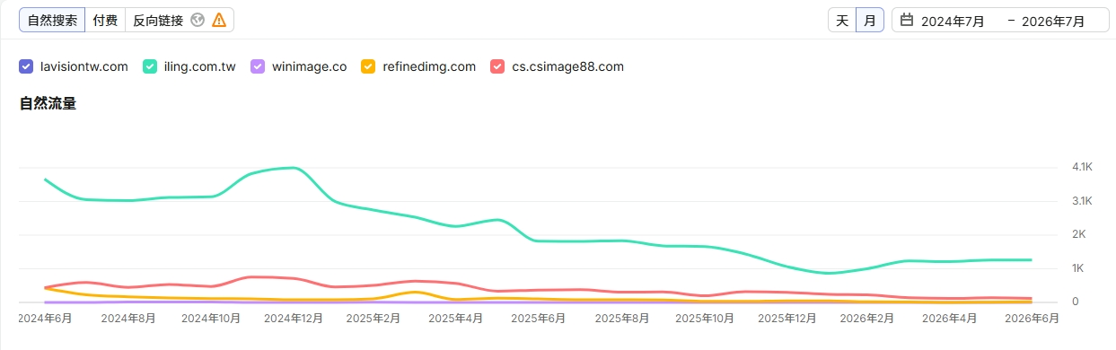The height and width of the screenshot is (350, 1116).
Task: Click the 4.1K y-axis label
Action: click(1081, 167)
